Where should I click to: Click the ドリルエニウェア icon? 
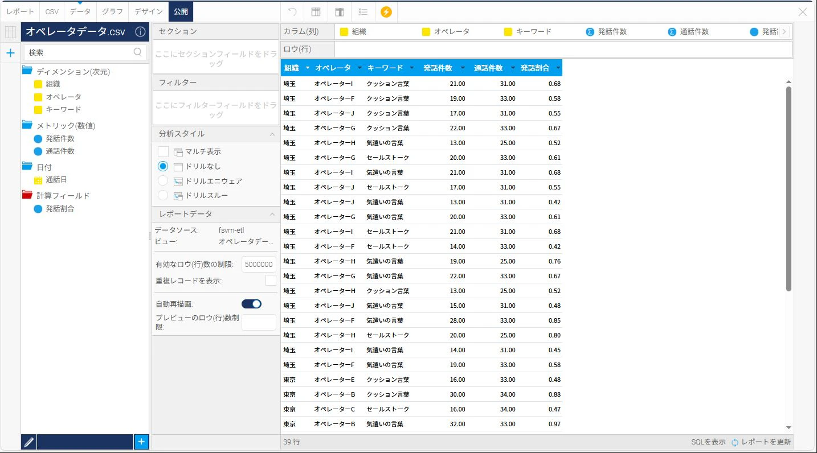point(178,182)
